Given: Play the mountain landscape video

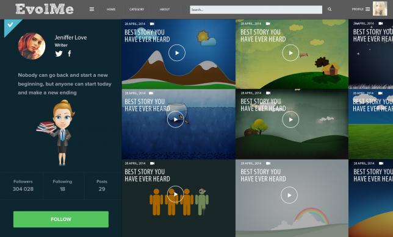Looking at the screenshot, I should [177, 53].
